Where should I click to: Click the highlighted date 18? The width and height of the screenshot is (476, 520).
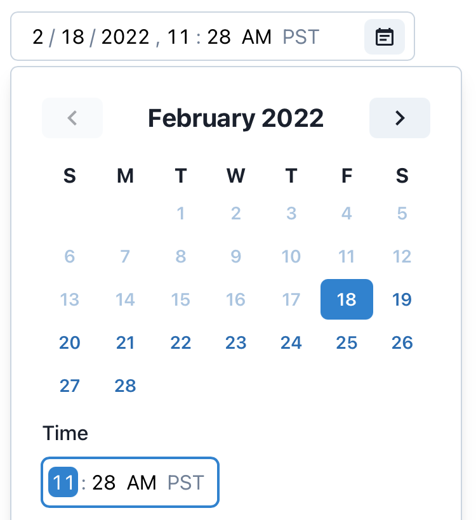tap(347, 299)
